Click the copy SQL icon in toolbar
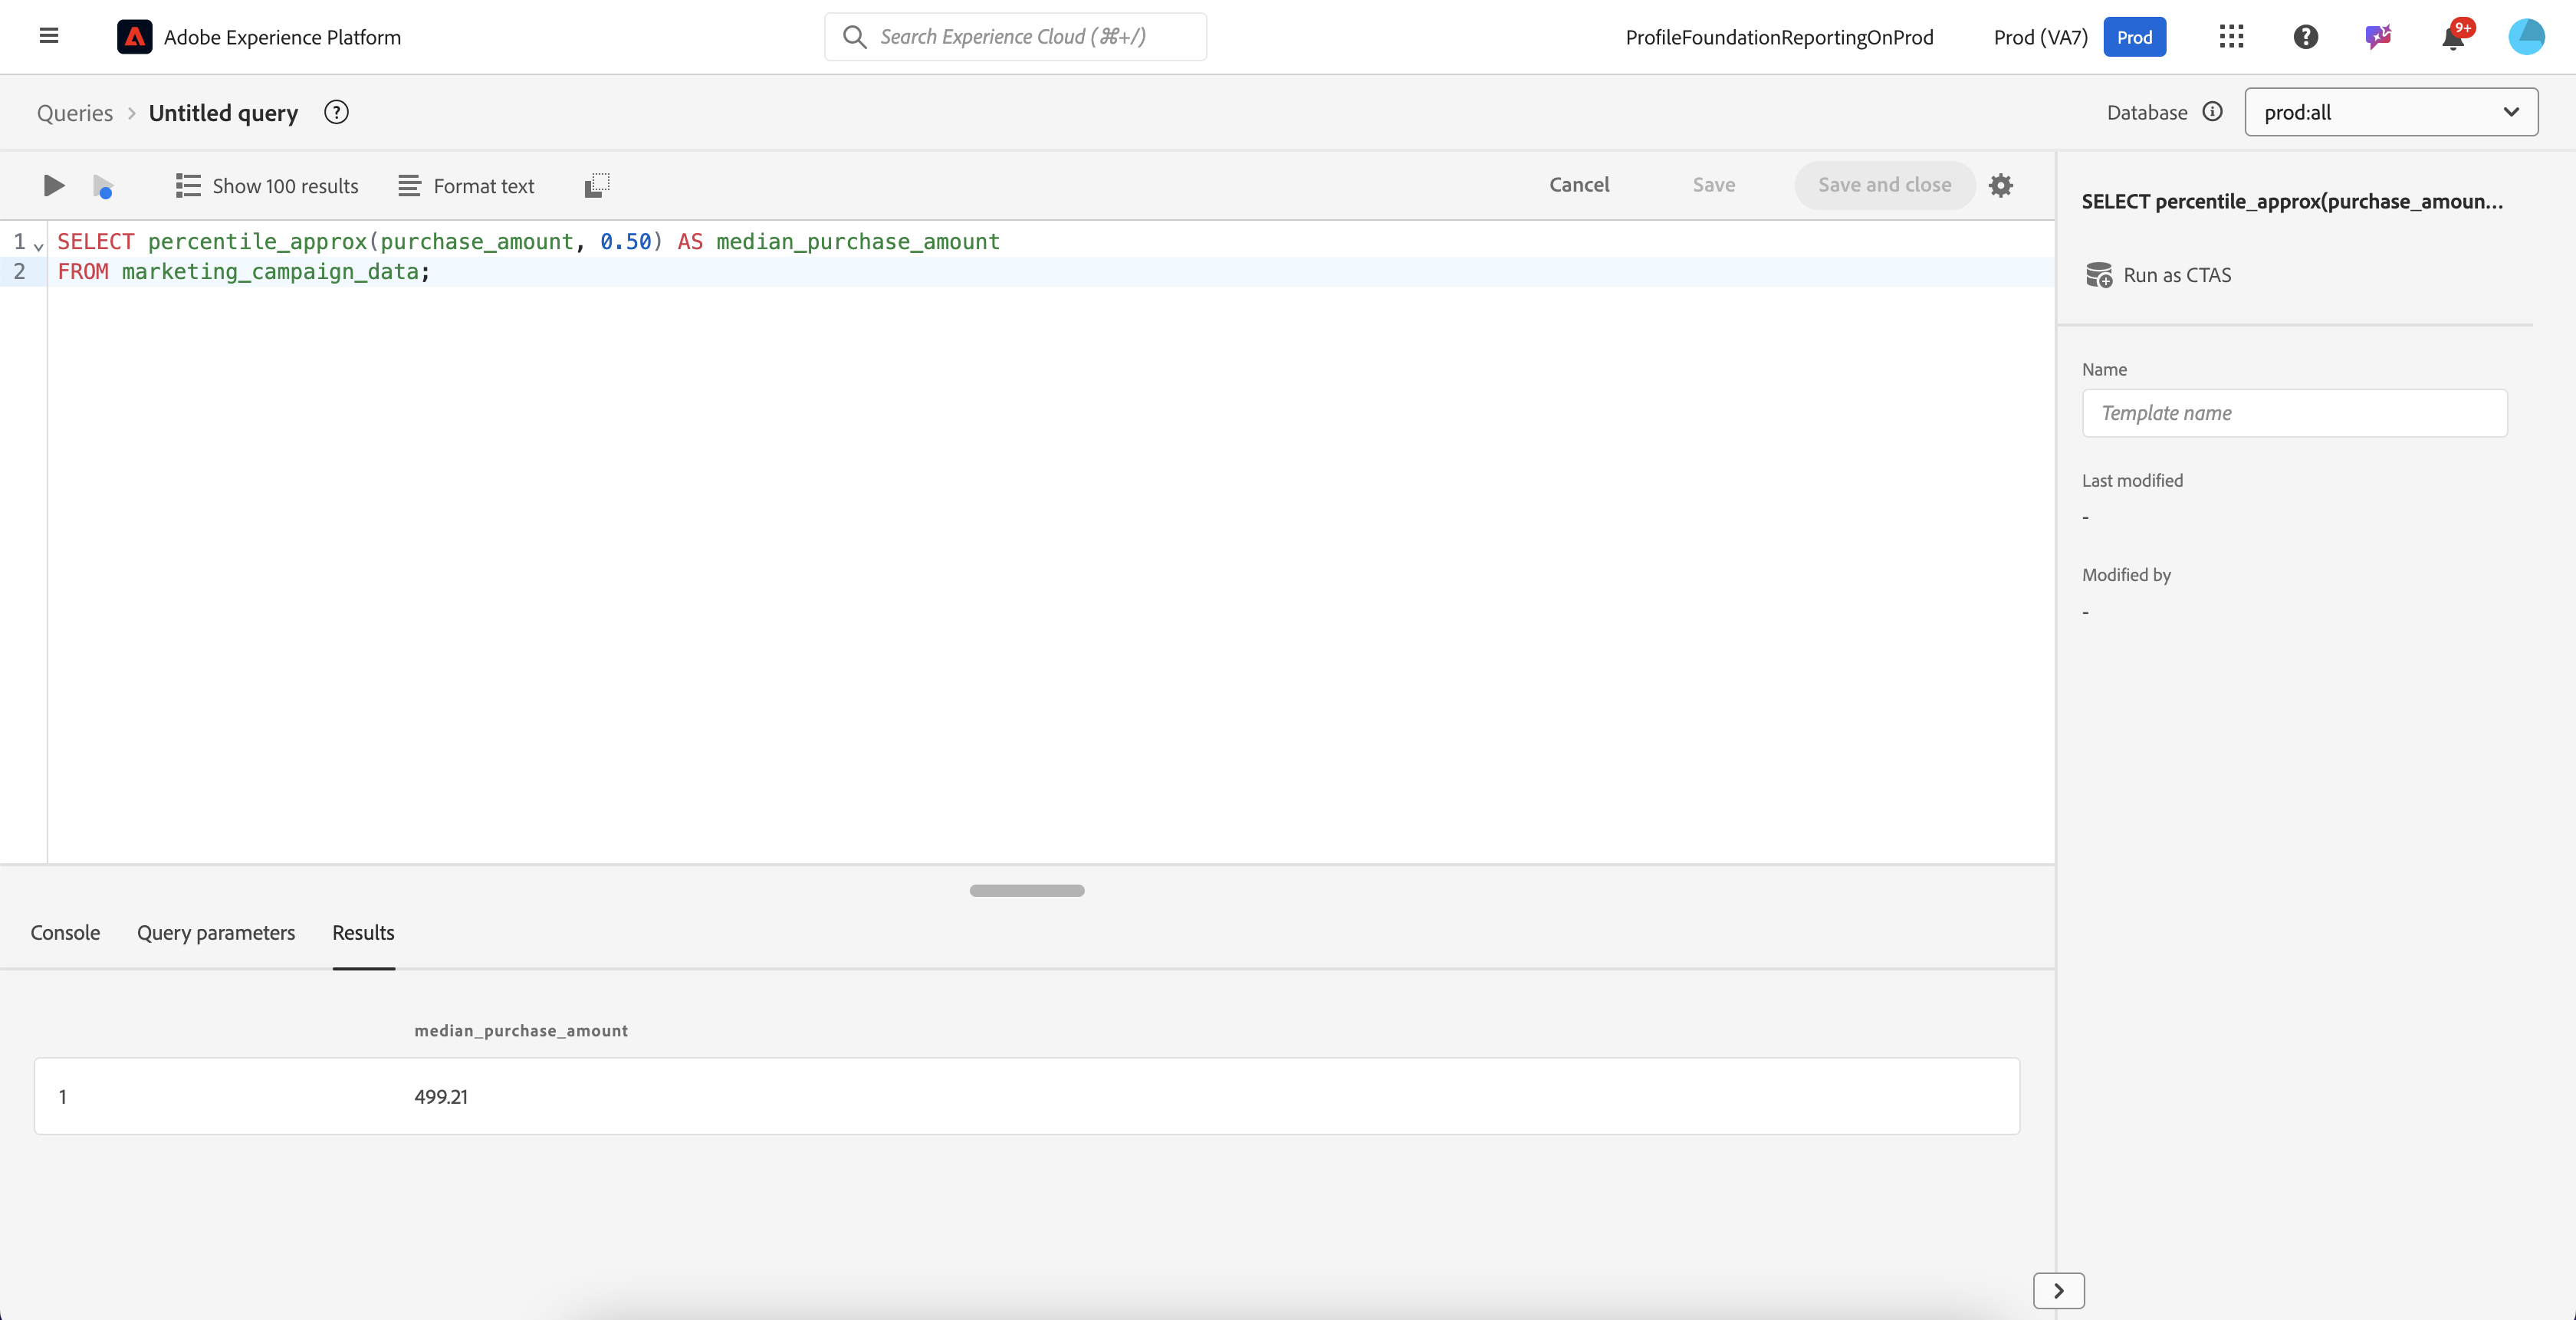 tap(597, 186)
